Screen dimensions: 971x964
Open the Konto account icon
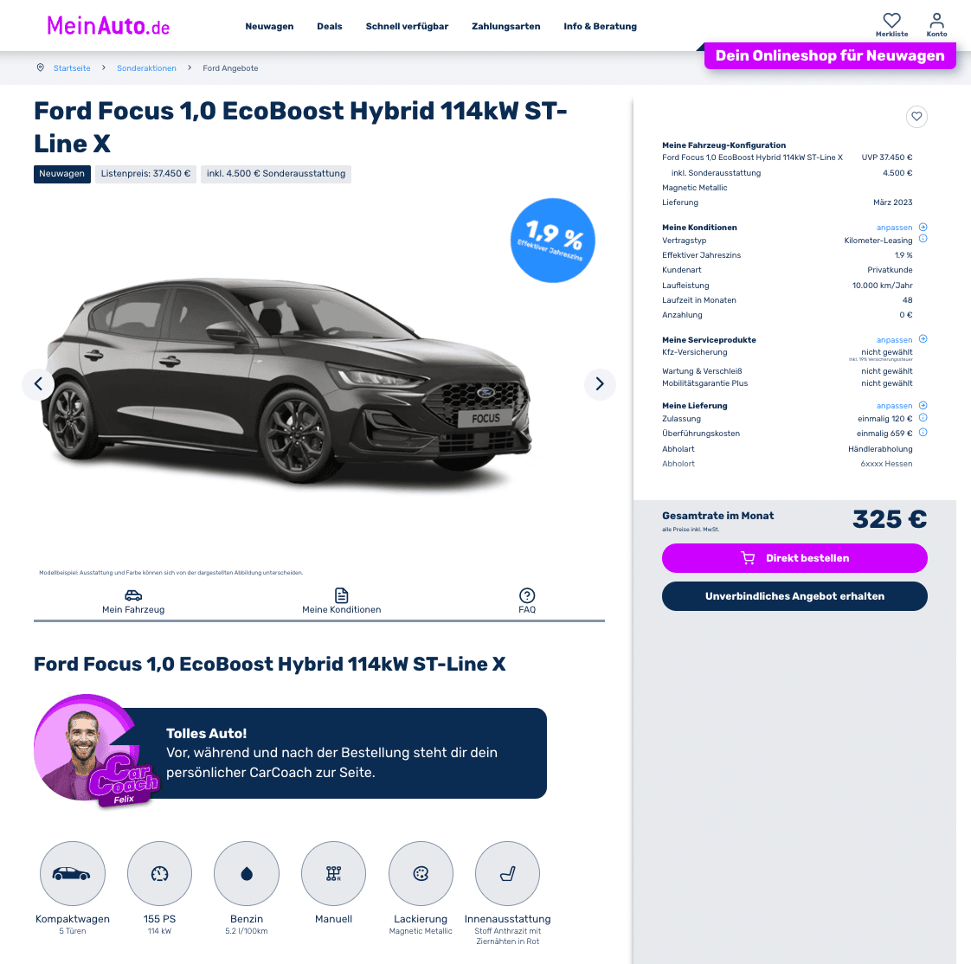click(x=936, y=25)
